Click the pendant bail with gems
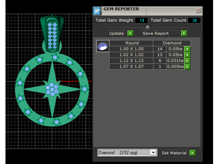The width and height of the screenshot is (219, 164). tap(52, 34)
